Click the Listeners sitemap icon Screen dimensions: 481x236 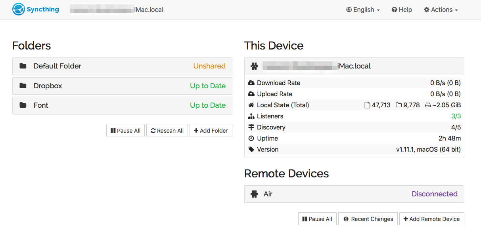point(251,116)
